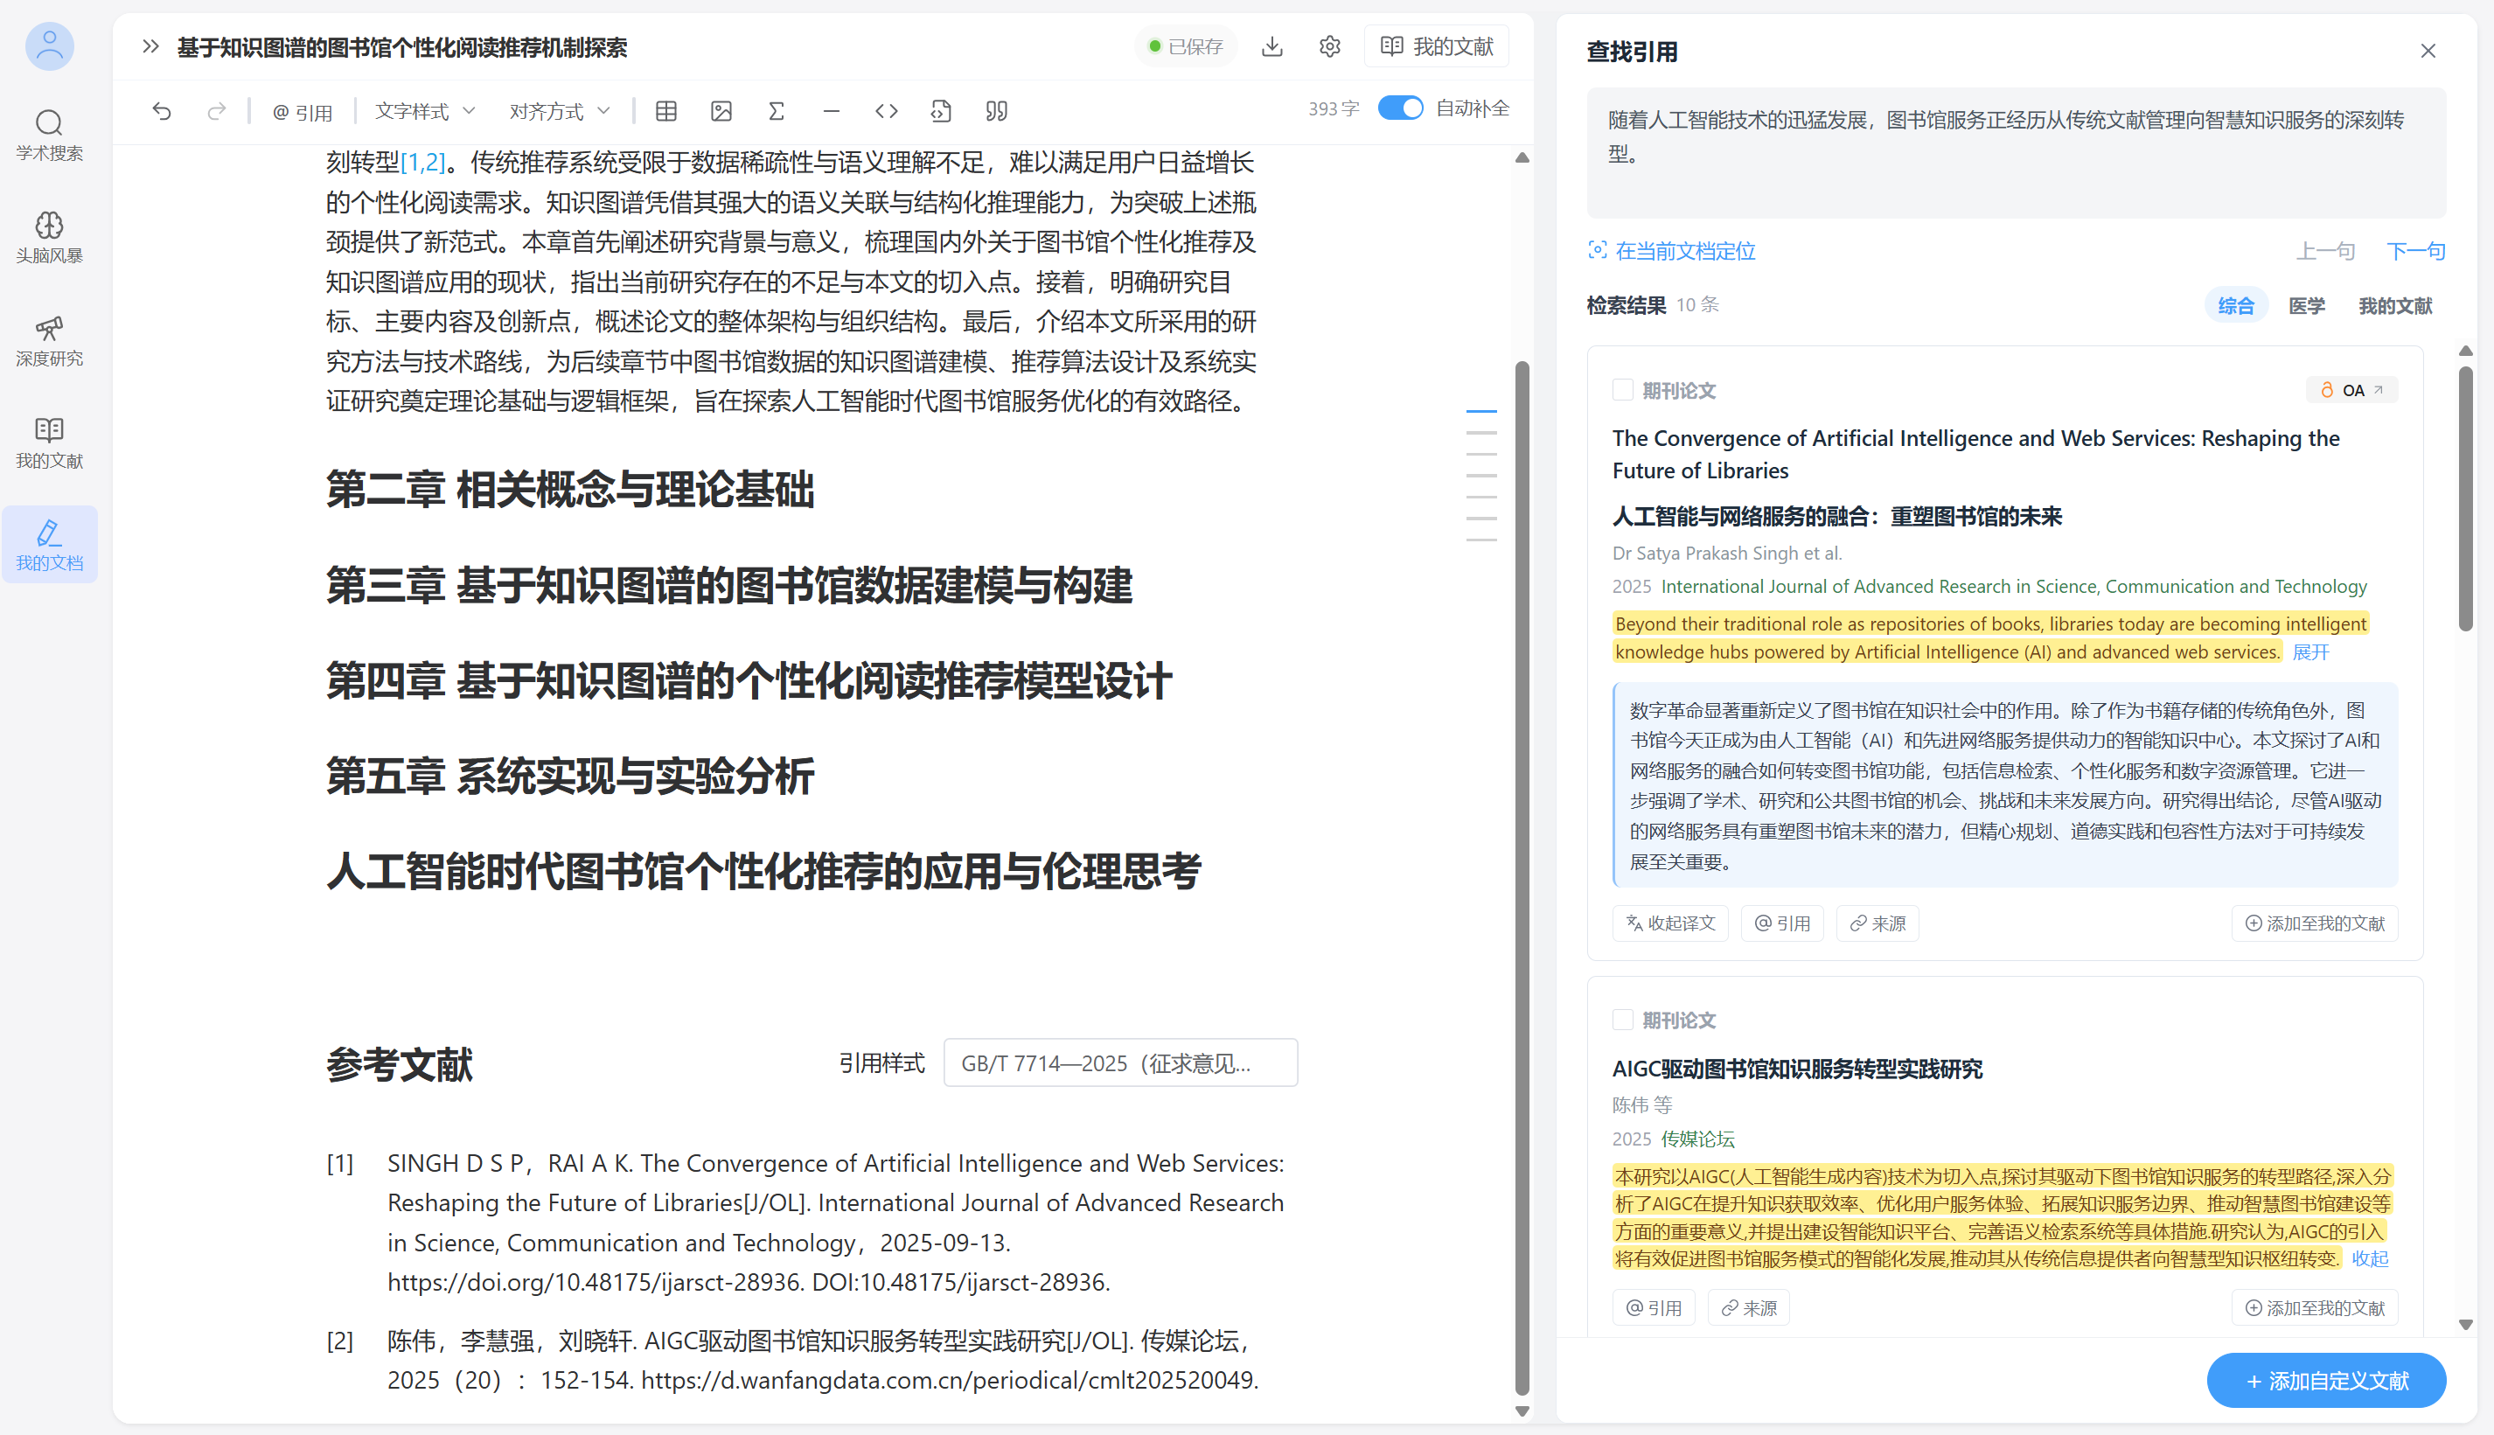Open the user avatar profile
2494x1435 pixels.
(49, 46)
